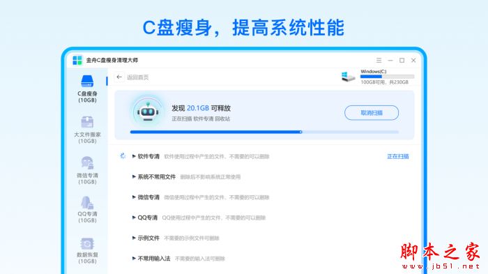Open the QQ专清 sidebar tool
This screenshot has width=488, height=274.
click(x=87, y=209)
